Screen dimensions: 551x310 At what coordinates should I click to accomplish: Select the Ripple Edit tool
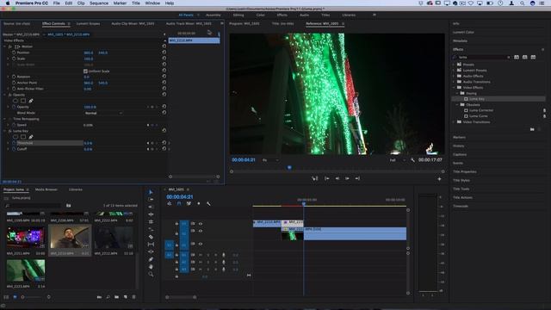pos(151,207)
